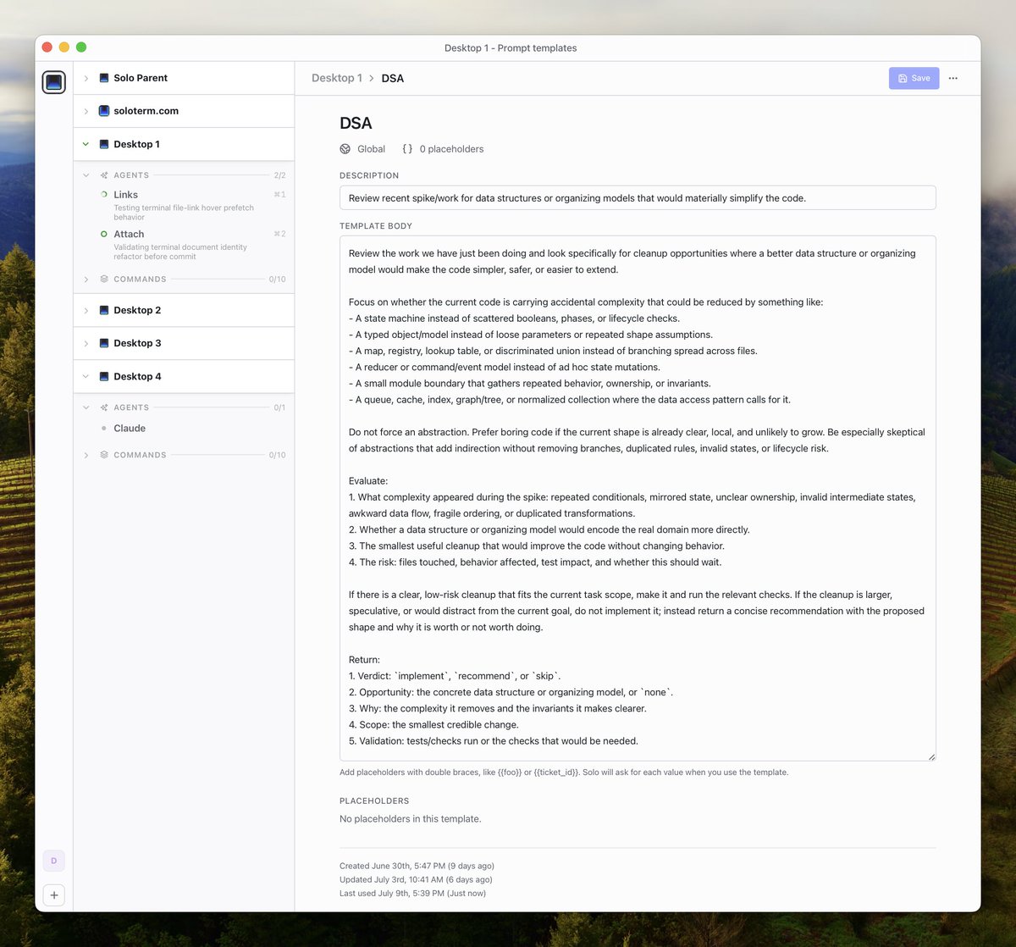Click the Desktop 2 project icon
The width and height of the screenshot is (1016, 947).
pos(104,310)
